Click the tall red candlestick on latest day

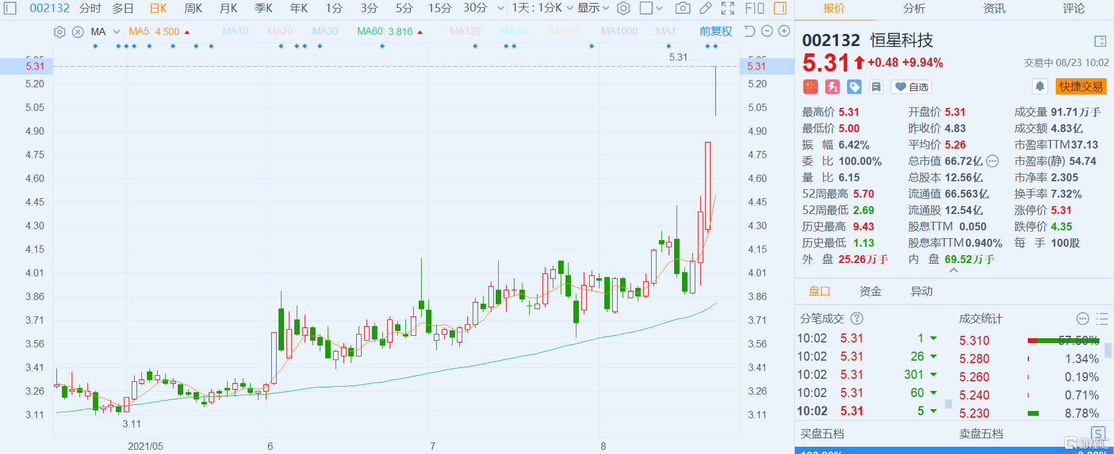707,186
